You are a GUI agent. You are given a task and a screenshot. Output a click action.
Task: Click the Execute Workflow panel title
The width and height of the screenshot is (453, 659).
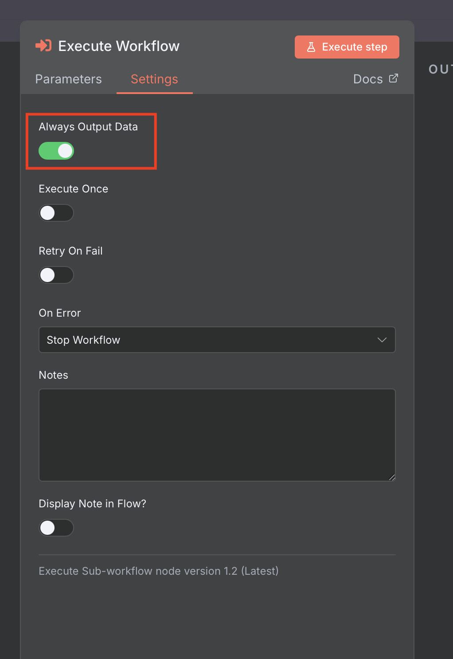tap(119, 46)
